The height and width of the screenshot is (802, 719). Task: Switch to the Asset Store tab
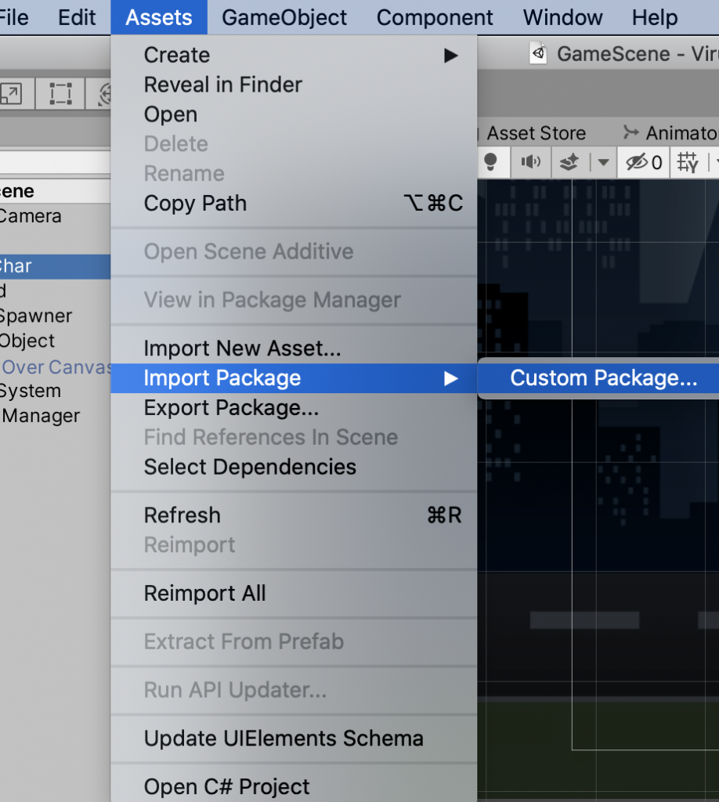tap(536, 133)
